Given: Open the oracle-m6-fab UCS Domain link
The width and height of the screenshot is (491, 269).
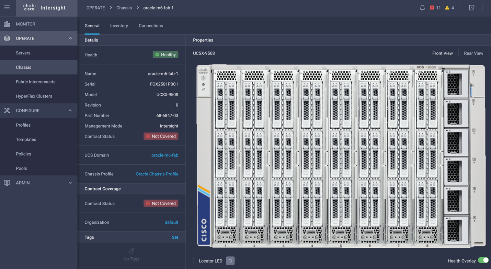Looking at the screenshot, I should (x=164, y=155).
